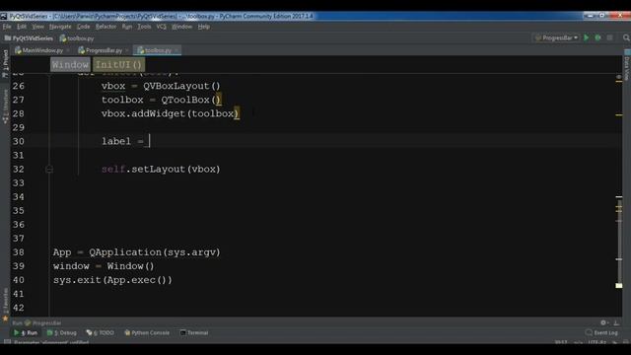Click the Stop square icon in the toolbar
The width and height of the screenshot is (631, 355).
click(610, 37)
